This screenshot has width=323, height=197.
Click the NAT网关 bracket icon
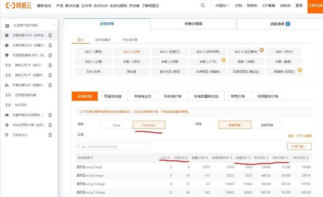[x=8, y=105]
